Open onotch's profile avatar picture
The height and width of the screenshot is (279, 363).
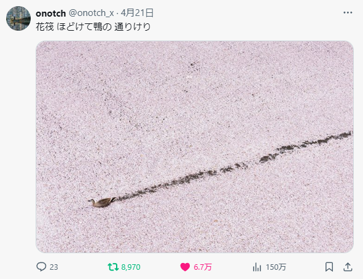pos(18,18)
